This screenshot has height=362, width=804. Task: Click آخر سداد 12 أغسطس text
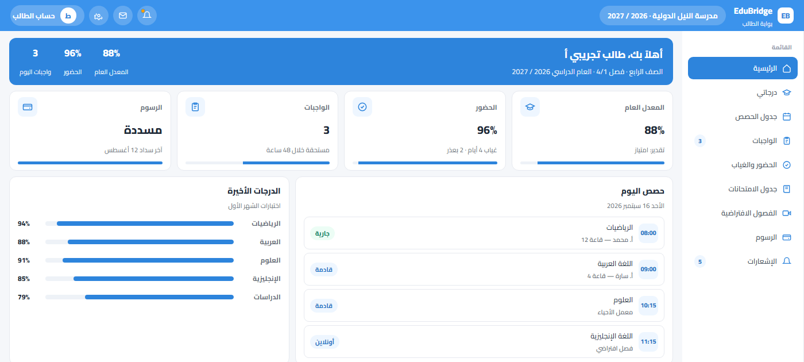(x=133, y=151)
